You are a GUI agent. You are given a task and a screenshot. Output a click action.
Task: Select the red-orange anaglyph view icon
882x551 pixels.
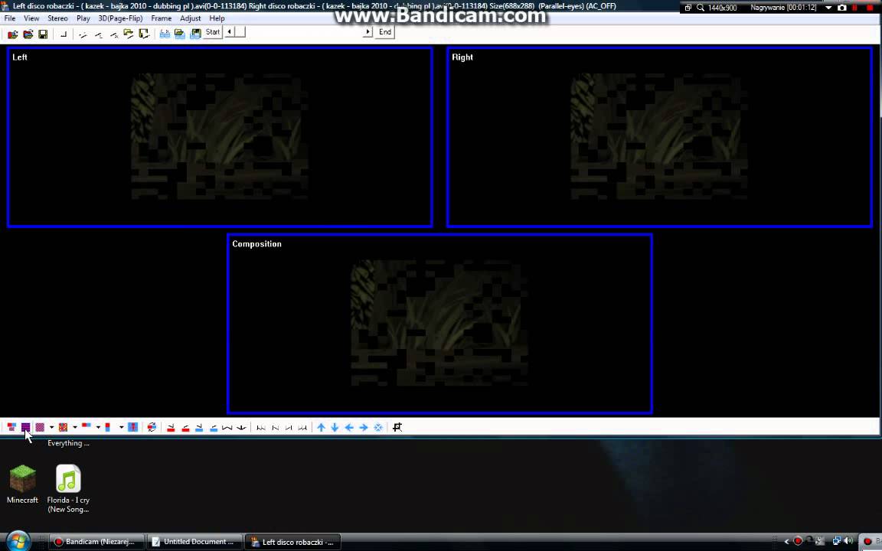pyautogui.click(x=63, y=427)
